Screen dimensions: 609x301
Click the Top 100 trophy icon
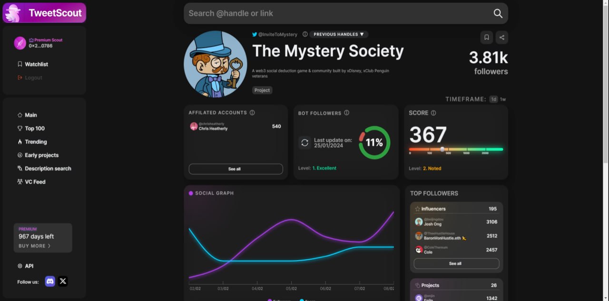coord(20,128)
